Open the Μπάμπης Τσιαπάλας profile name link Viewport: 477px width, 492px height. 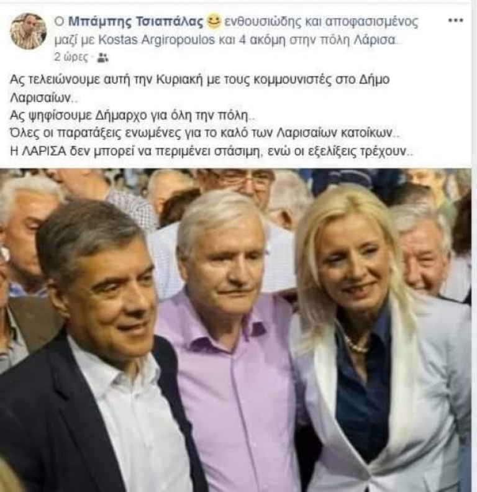click(x=136, y=22)
